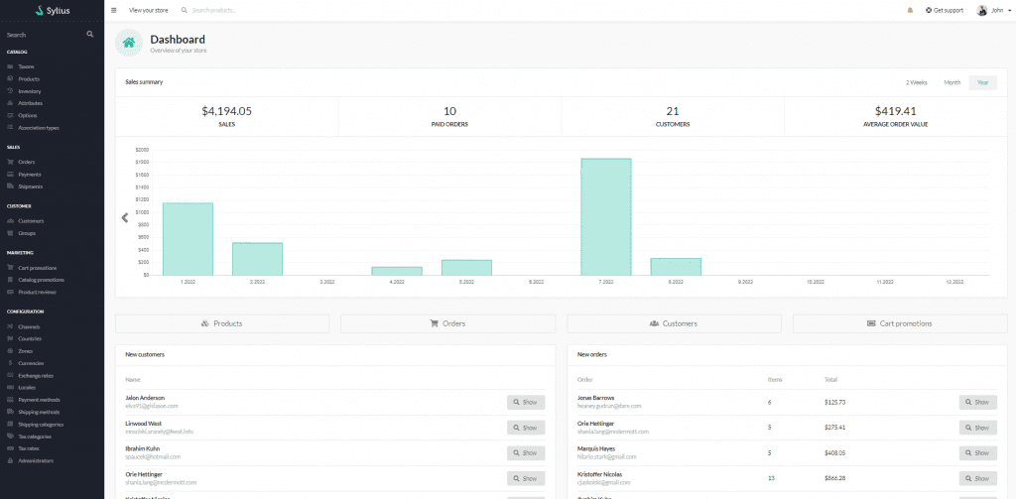Open Countries in the sidebar
Image resolution: width=1016 pixels, height=499 pixels.
30,339
